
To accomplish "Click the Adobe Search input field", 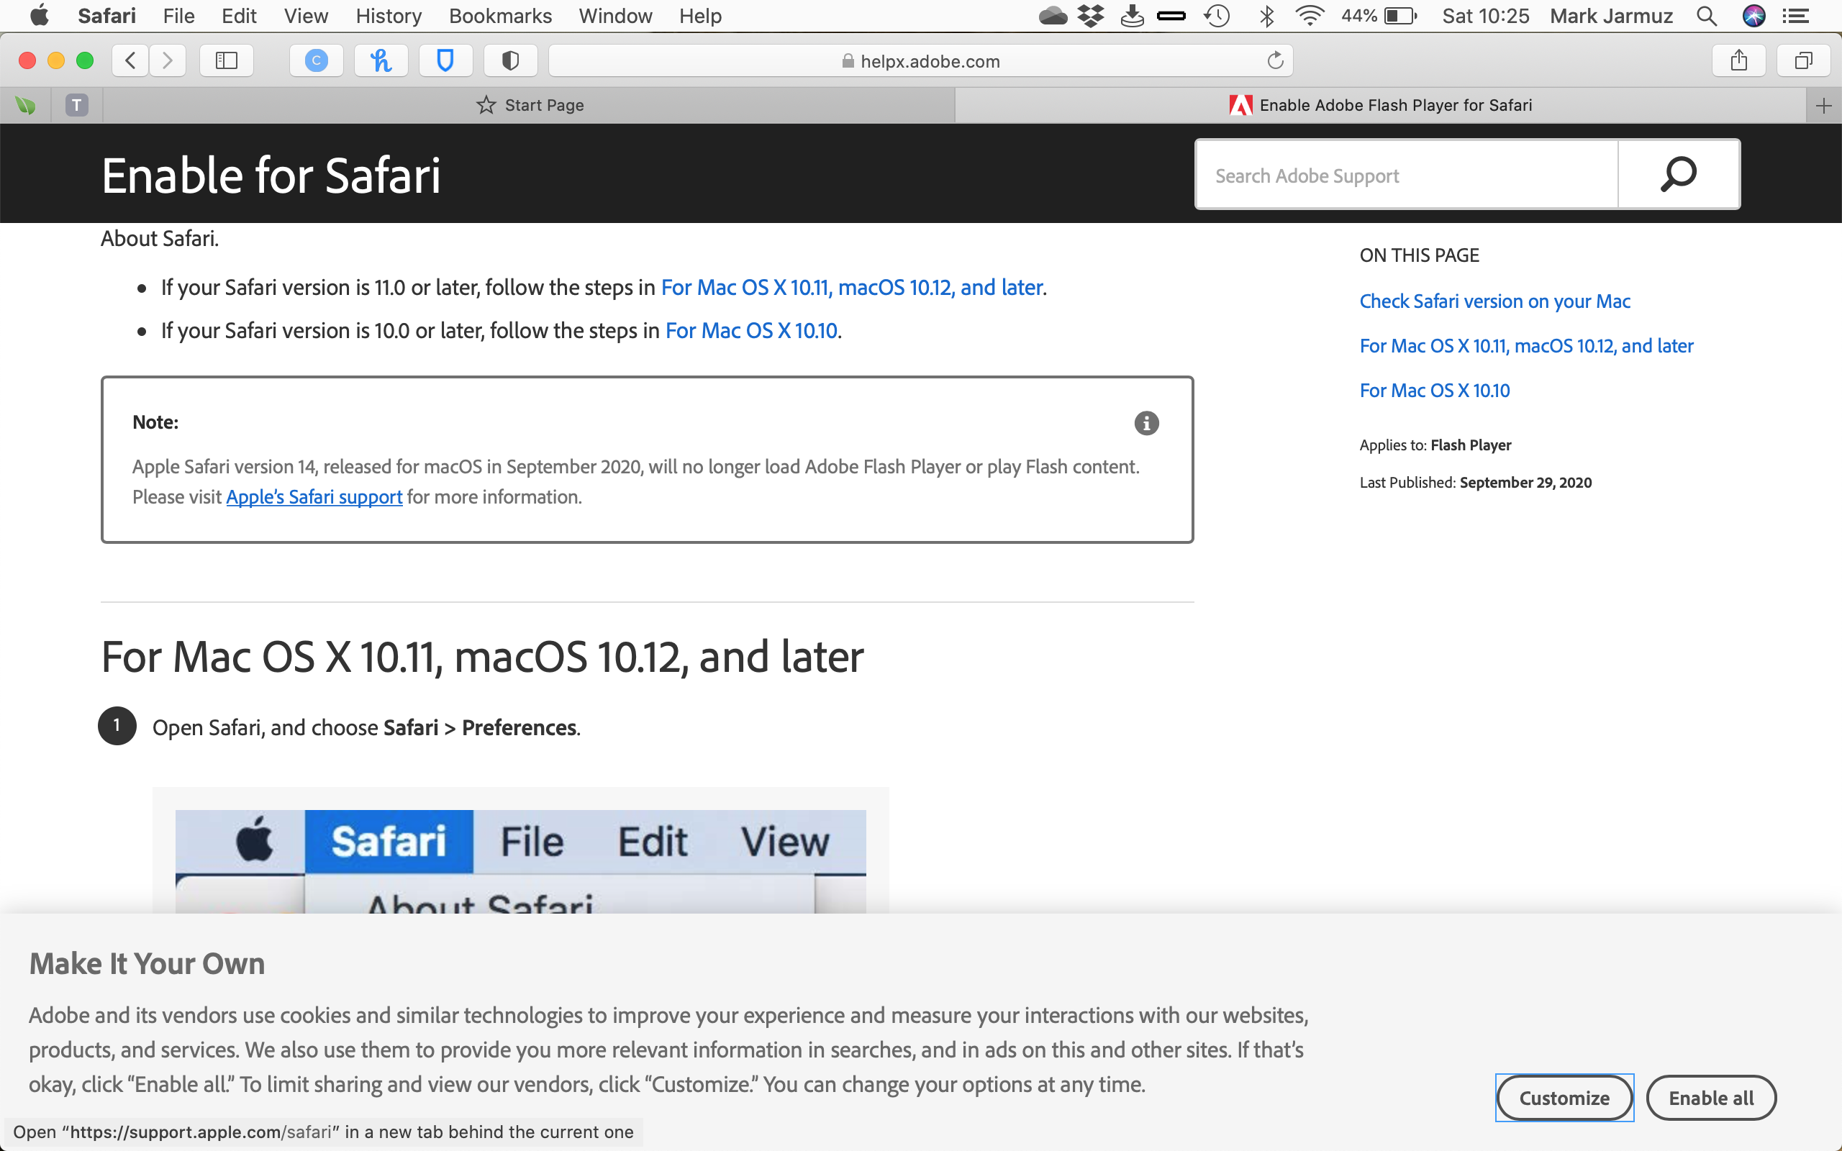I will click(x=1408, y=173).
